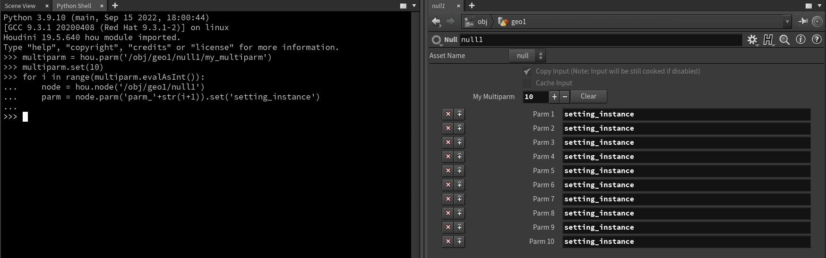Toggle the pin pane icon
The width and height of the screenshot is (826, 258).
click(803, 22)
